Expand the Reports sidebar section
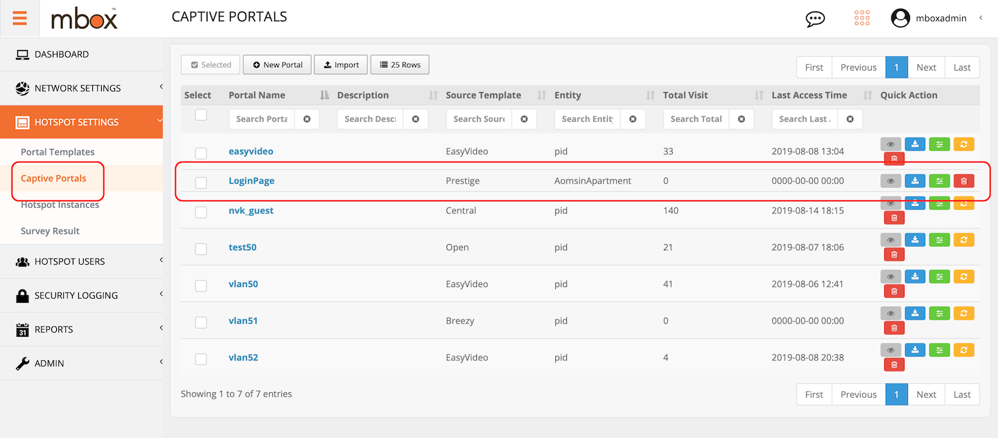Image resolution: width=998 pixels, height=438 pixels. (x=82, y=329)
